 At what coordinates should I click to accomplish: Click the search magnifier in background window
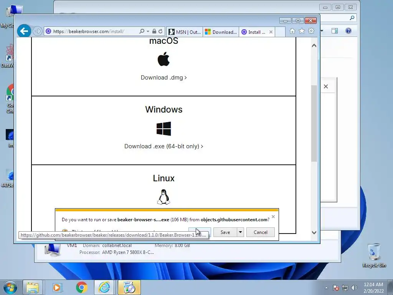352,18
